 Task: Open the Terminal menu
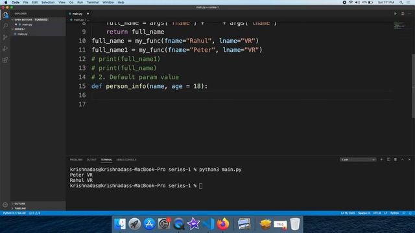click(x=93, y=3)
